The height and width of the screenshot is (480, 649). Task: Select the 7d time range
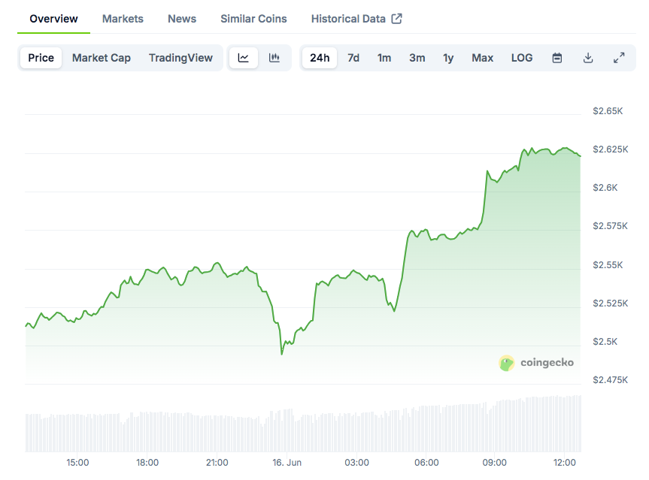pos(353,57)
